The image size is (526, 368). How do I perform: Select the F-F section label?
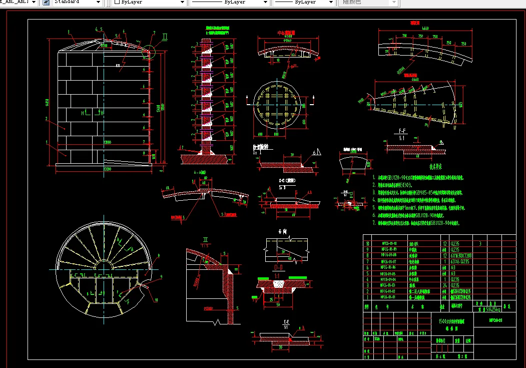pyautogui.click(x=402, y=131)
